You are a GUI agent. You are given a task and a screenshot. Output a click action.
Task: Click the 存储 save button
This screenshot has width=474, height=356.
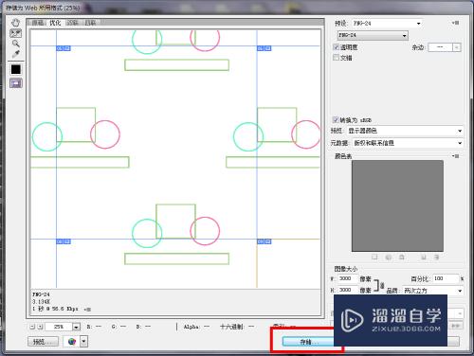(x=308, y=342)
